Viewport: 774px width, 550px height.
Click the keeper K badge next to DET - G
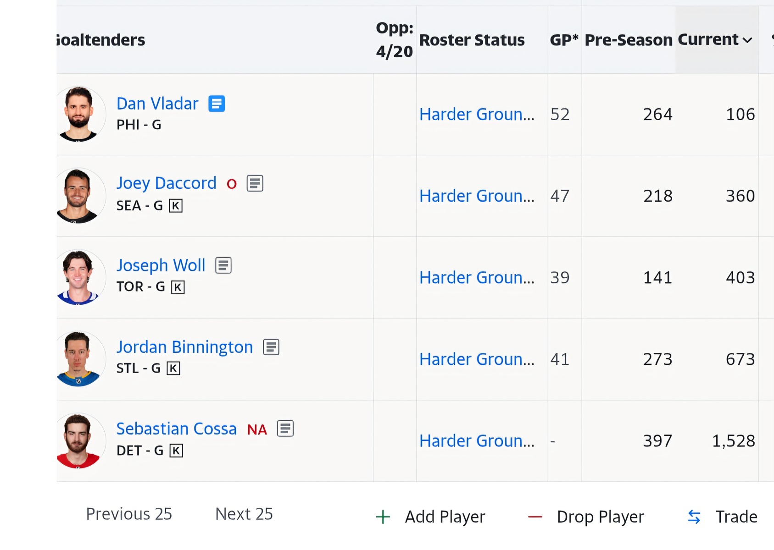coord(176,451)
